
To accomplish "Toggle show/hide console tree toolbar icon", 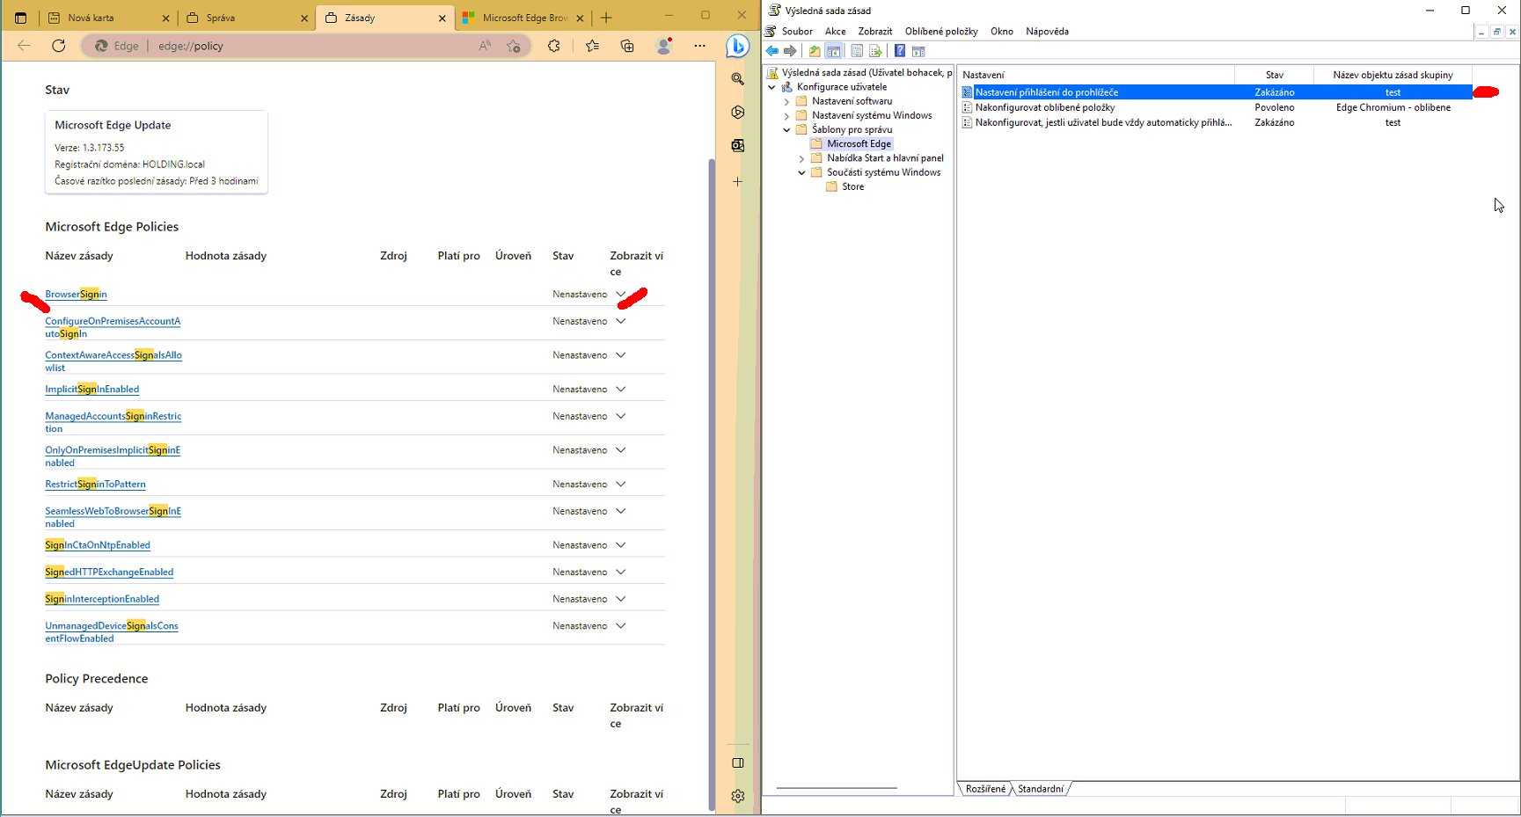I will (833, 51).
